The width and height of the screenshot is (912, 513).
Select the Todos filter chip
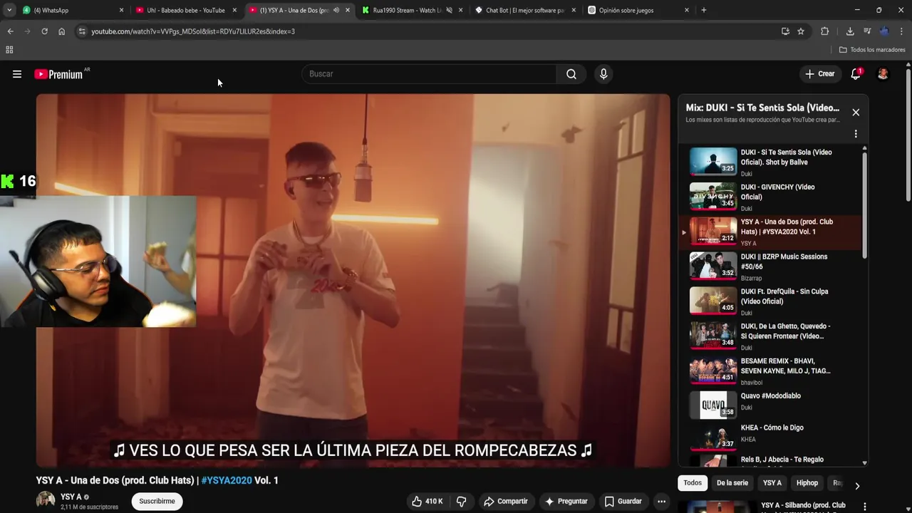click(x=693, y=483)
